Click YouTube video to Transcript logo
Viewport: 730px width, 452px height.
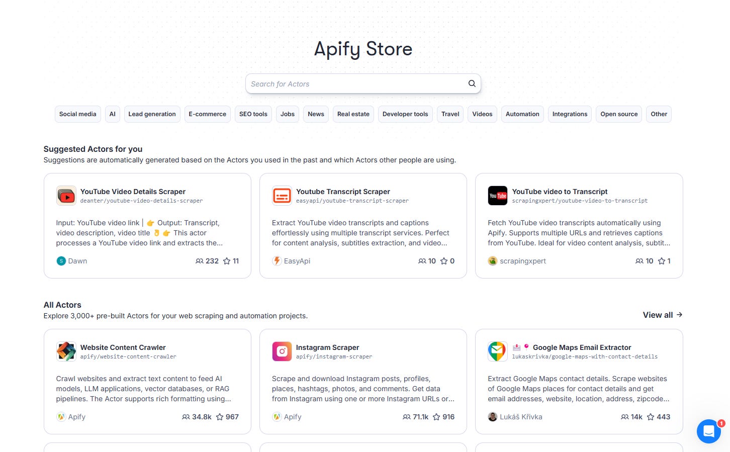tap(498, 196)
